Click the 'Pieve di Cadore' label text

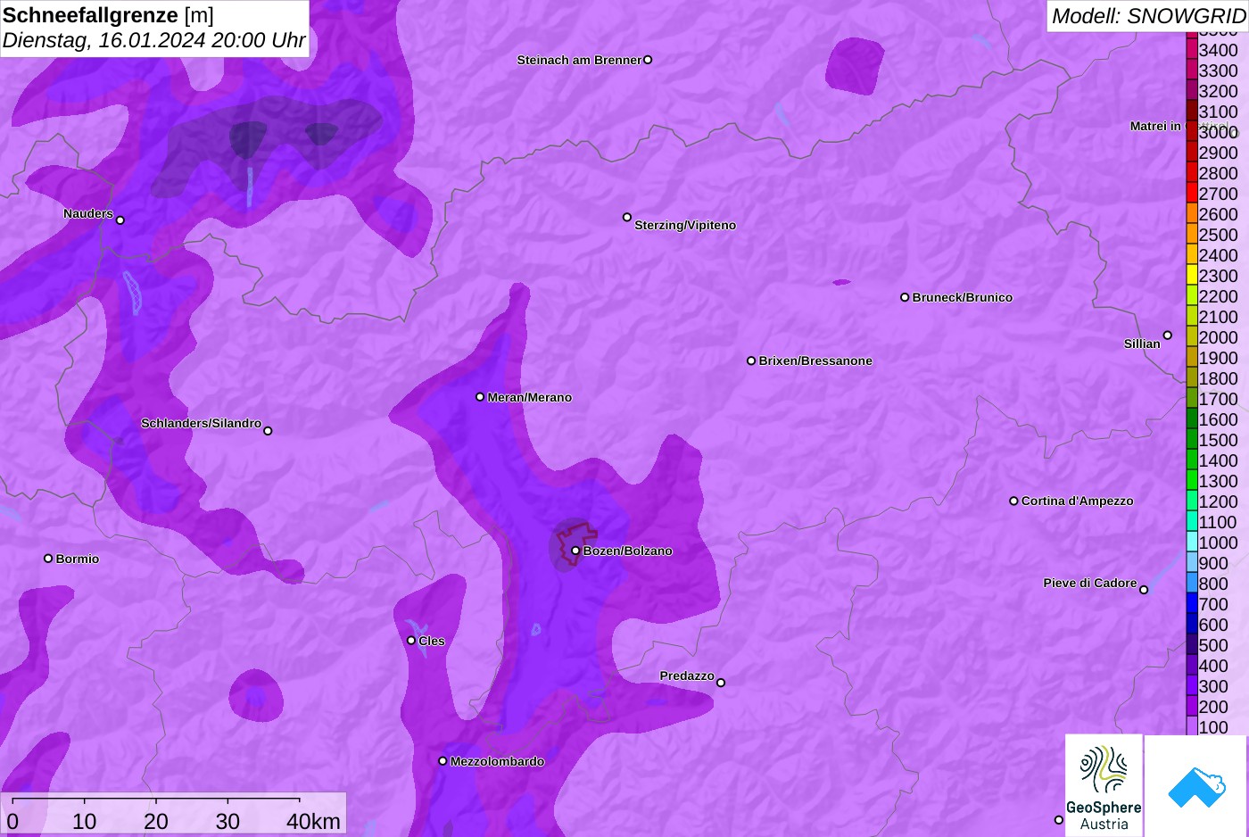(x=1090, y=583)
